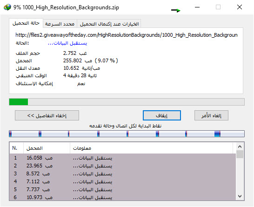Screen dimensions: 254x207
Task: Click the resume capability value نعم
Action: point(81,84)
